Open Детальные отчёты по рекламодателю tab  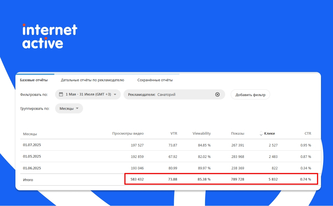tap(92, 80)
